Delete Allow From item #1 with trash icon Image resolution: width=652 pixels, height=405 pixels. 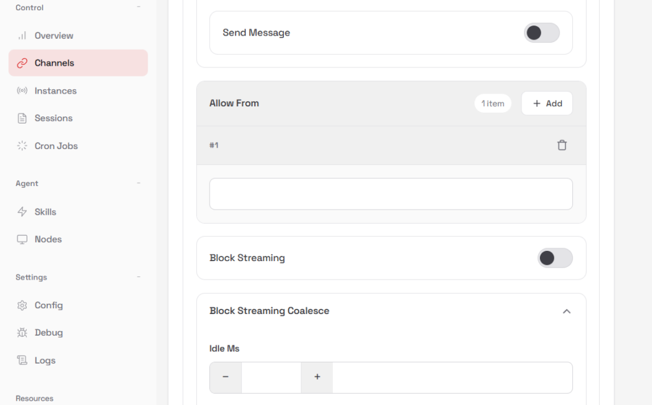(562, 145)
